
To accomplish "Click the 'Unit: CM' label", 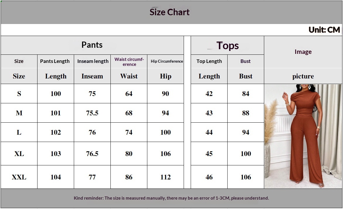I will (324, 30).
